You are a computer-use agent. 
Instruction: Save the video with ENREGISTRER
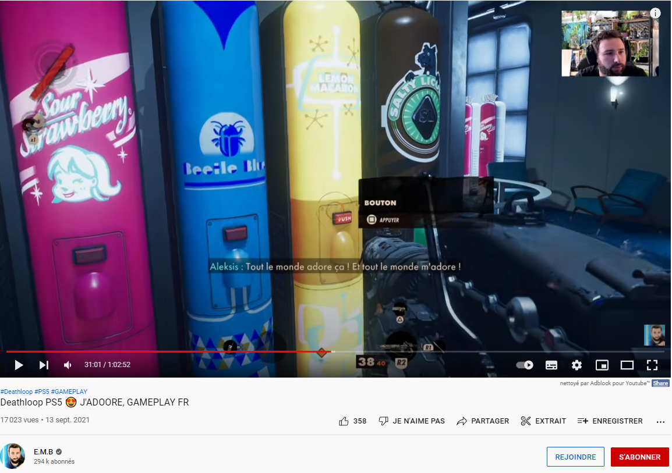point(610,421)
